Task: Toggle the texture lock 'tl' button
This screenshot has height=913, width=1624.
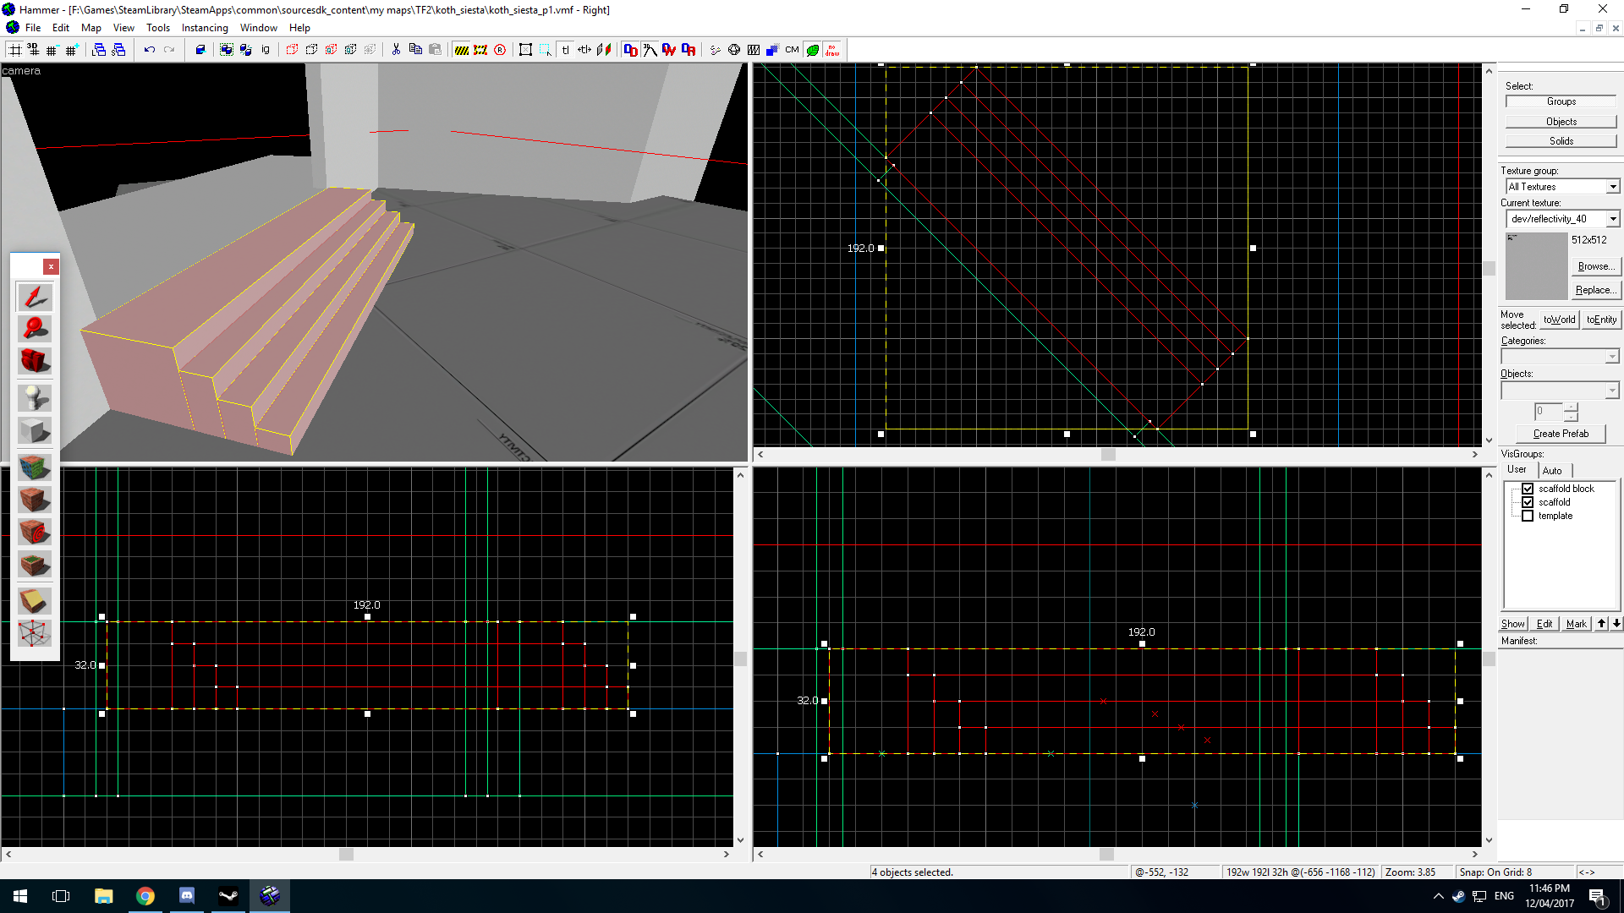Action: pos(565,50)
